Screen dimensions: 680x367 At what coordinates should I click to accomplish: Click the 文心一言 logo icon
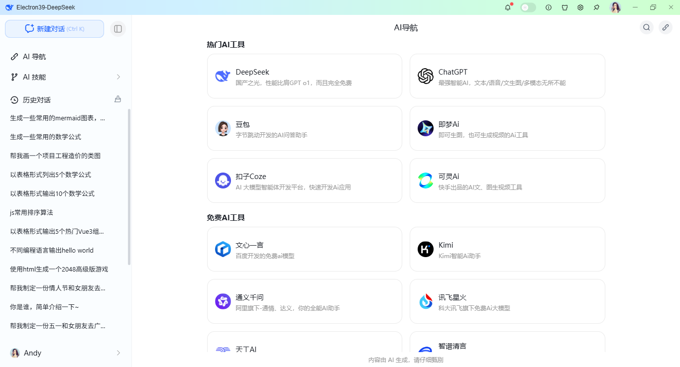tap(223, 249)
